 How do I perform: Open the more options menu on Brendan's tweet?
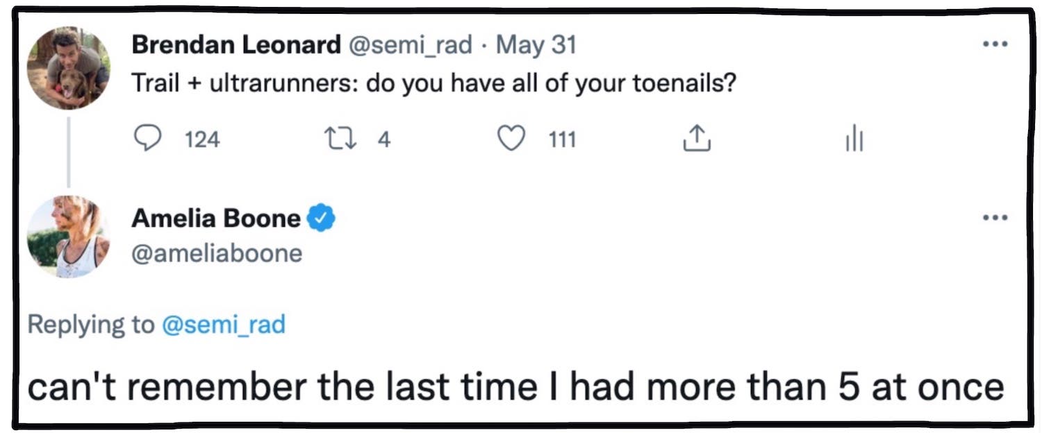(995, 43)
